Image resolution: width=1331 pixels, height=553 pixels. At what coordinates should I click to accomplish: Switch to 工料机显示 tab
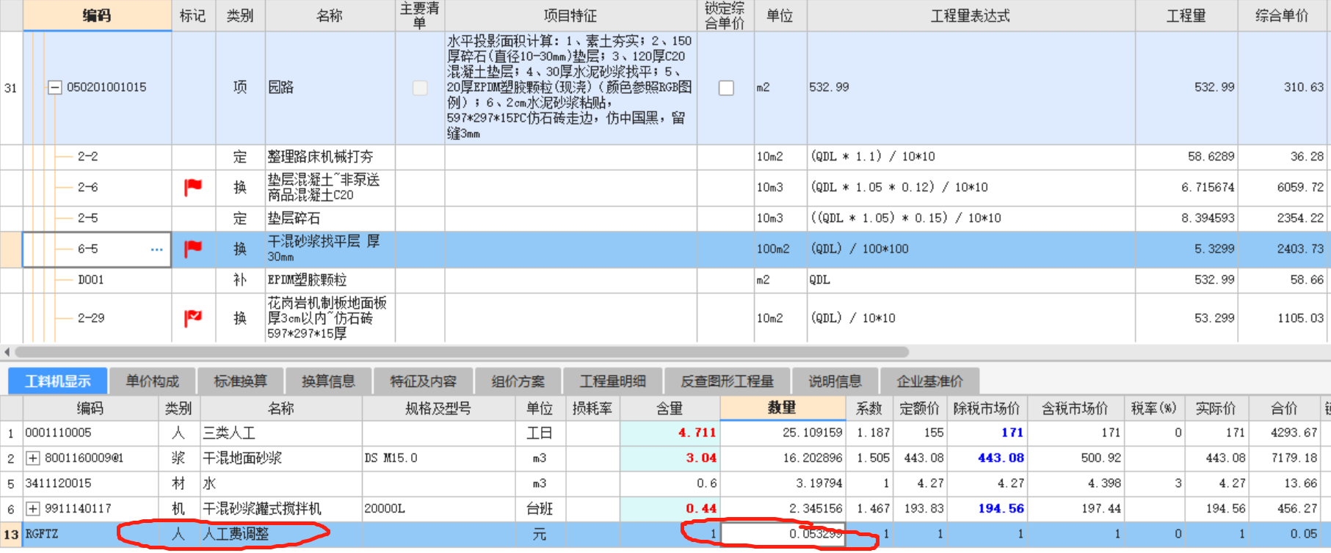point(58,381)
